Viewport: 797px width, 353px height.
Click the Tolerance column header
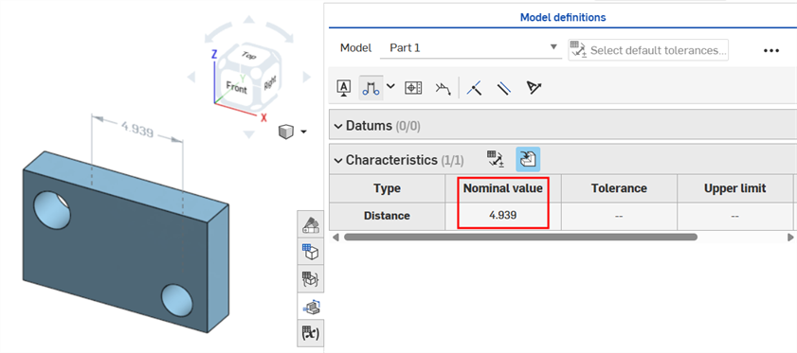(x=619, y=188)
